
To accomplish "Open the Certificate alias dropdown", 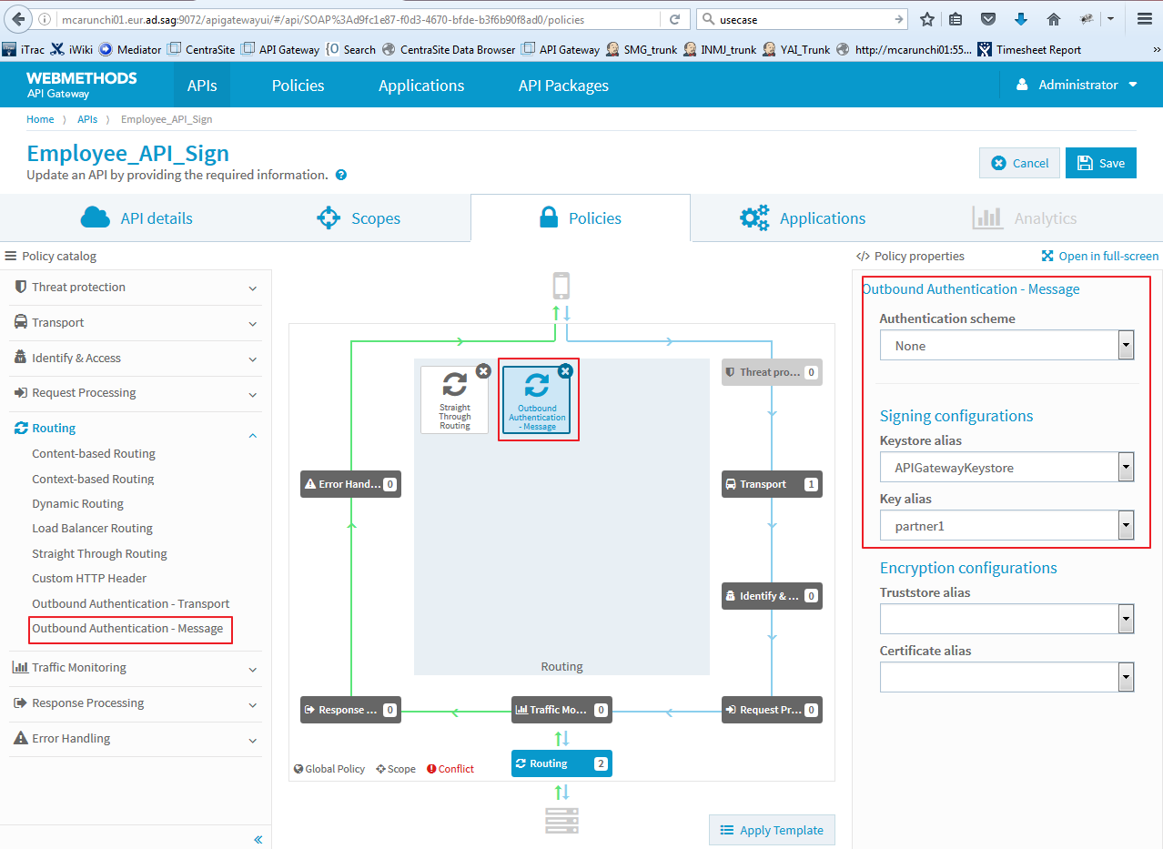I will tap(1006, 678).
